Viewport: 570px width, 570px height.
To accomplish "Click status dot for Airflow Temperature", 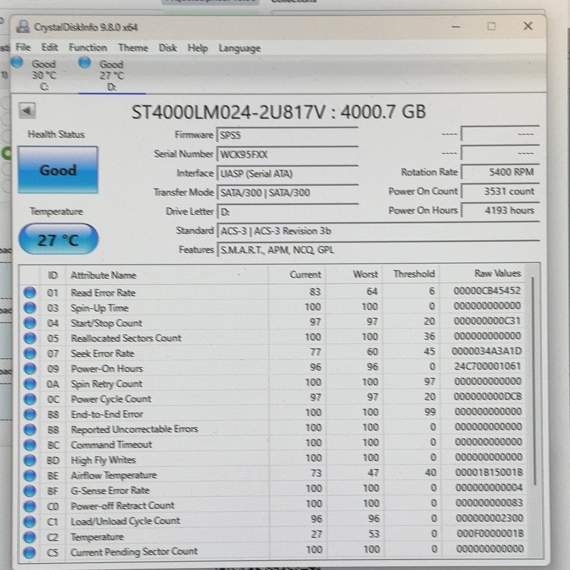I will pyautogui.click(x=30, y=475).
